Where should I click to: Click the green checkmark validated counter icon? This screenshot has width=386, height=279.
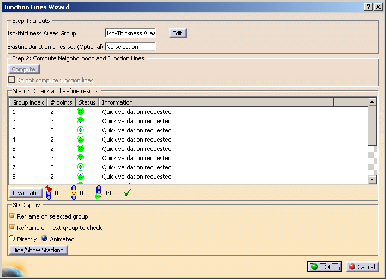point(127,192)
